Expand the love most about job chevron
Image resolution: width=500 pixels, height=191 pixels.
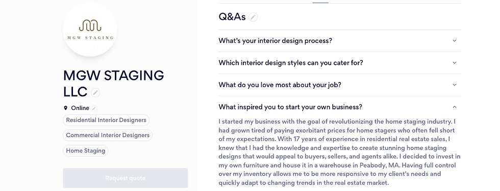[x=455, y=85]
